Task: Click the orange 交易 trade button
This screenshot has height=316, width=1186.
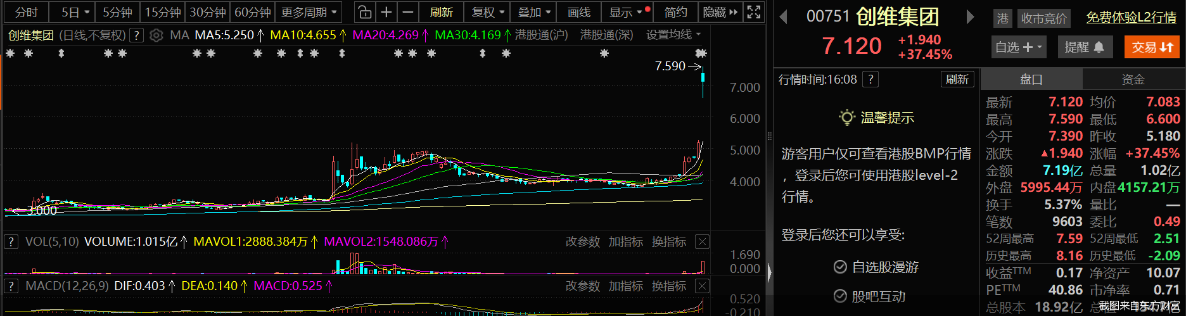Action: (x=1152, y=47)
